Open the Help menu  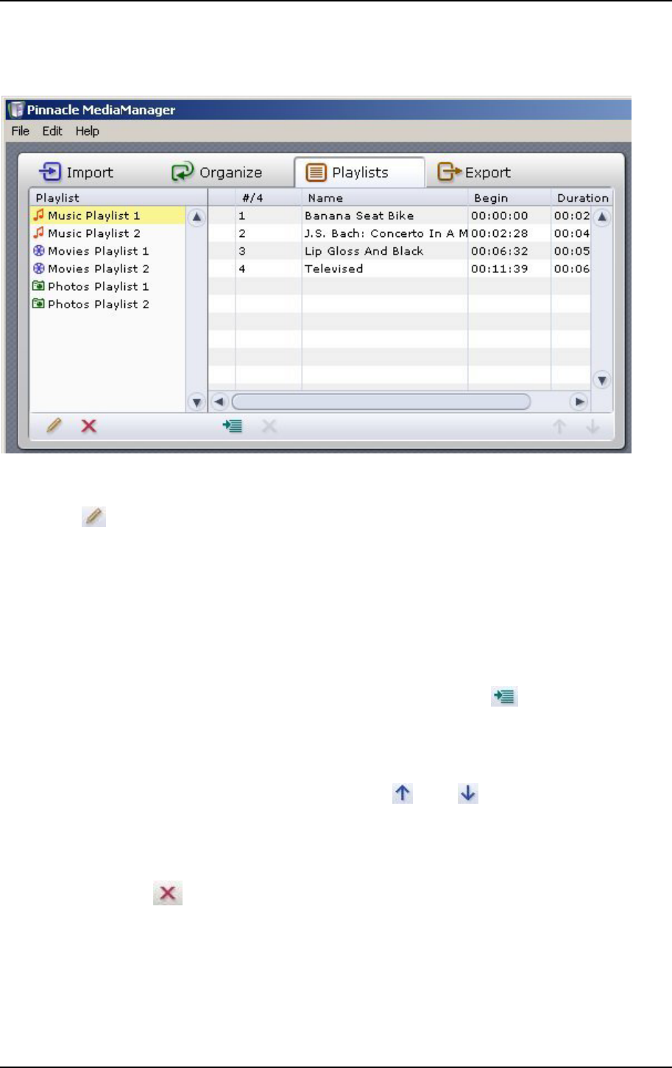click(87, 131)
